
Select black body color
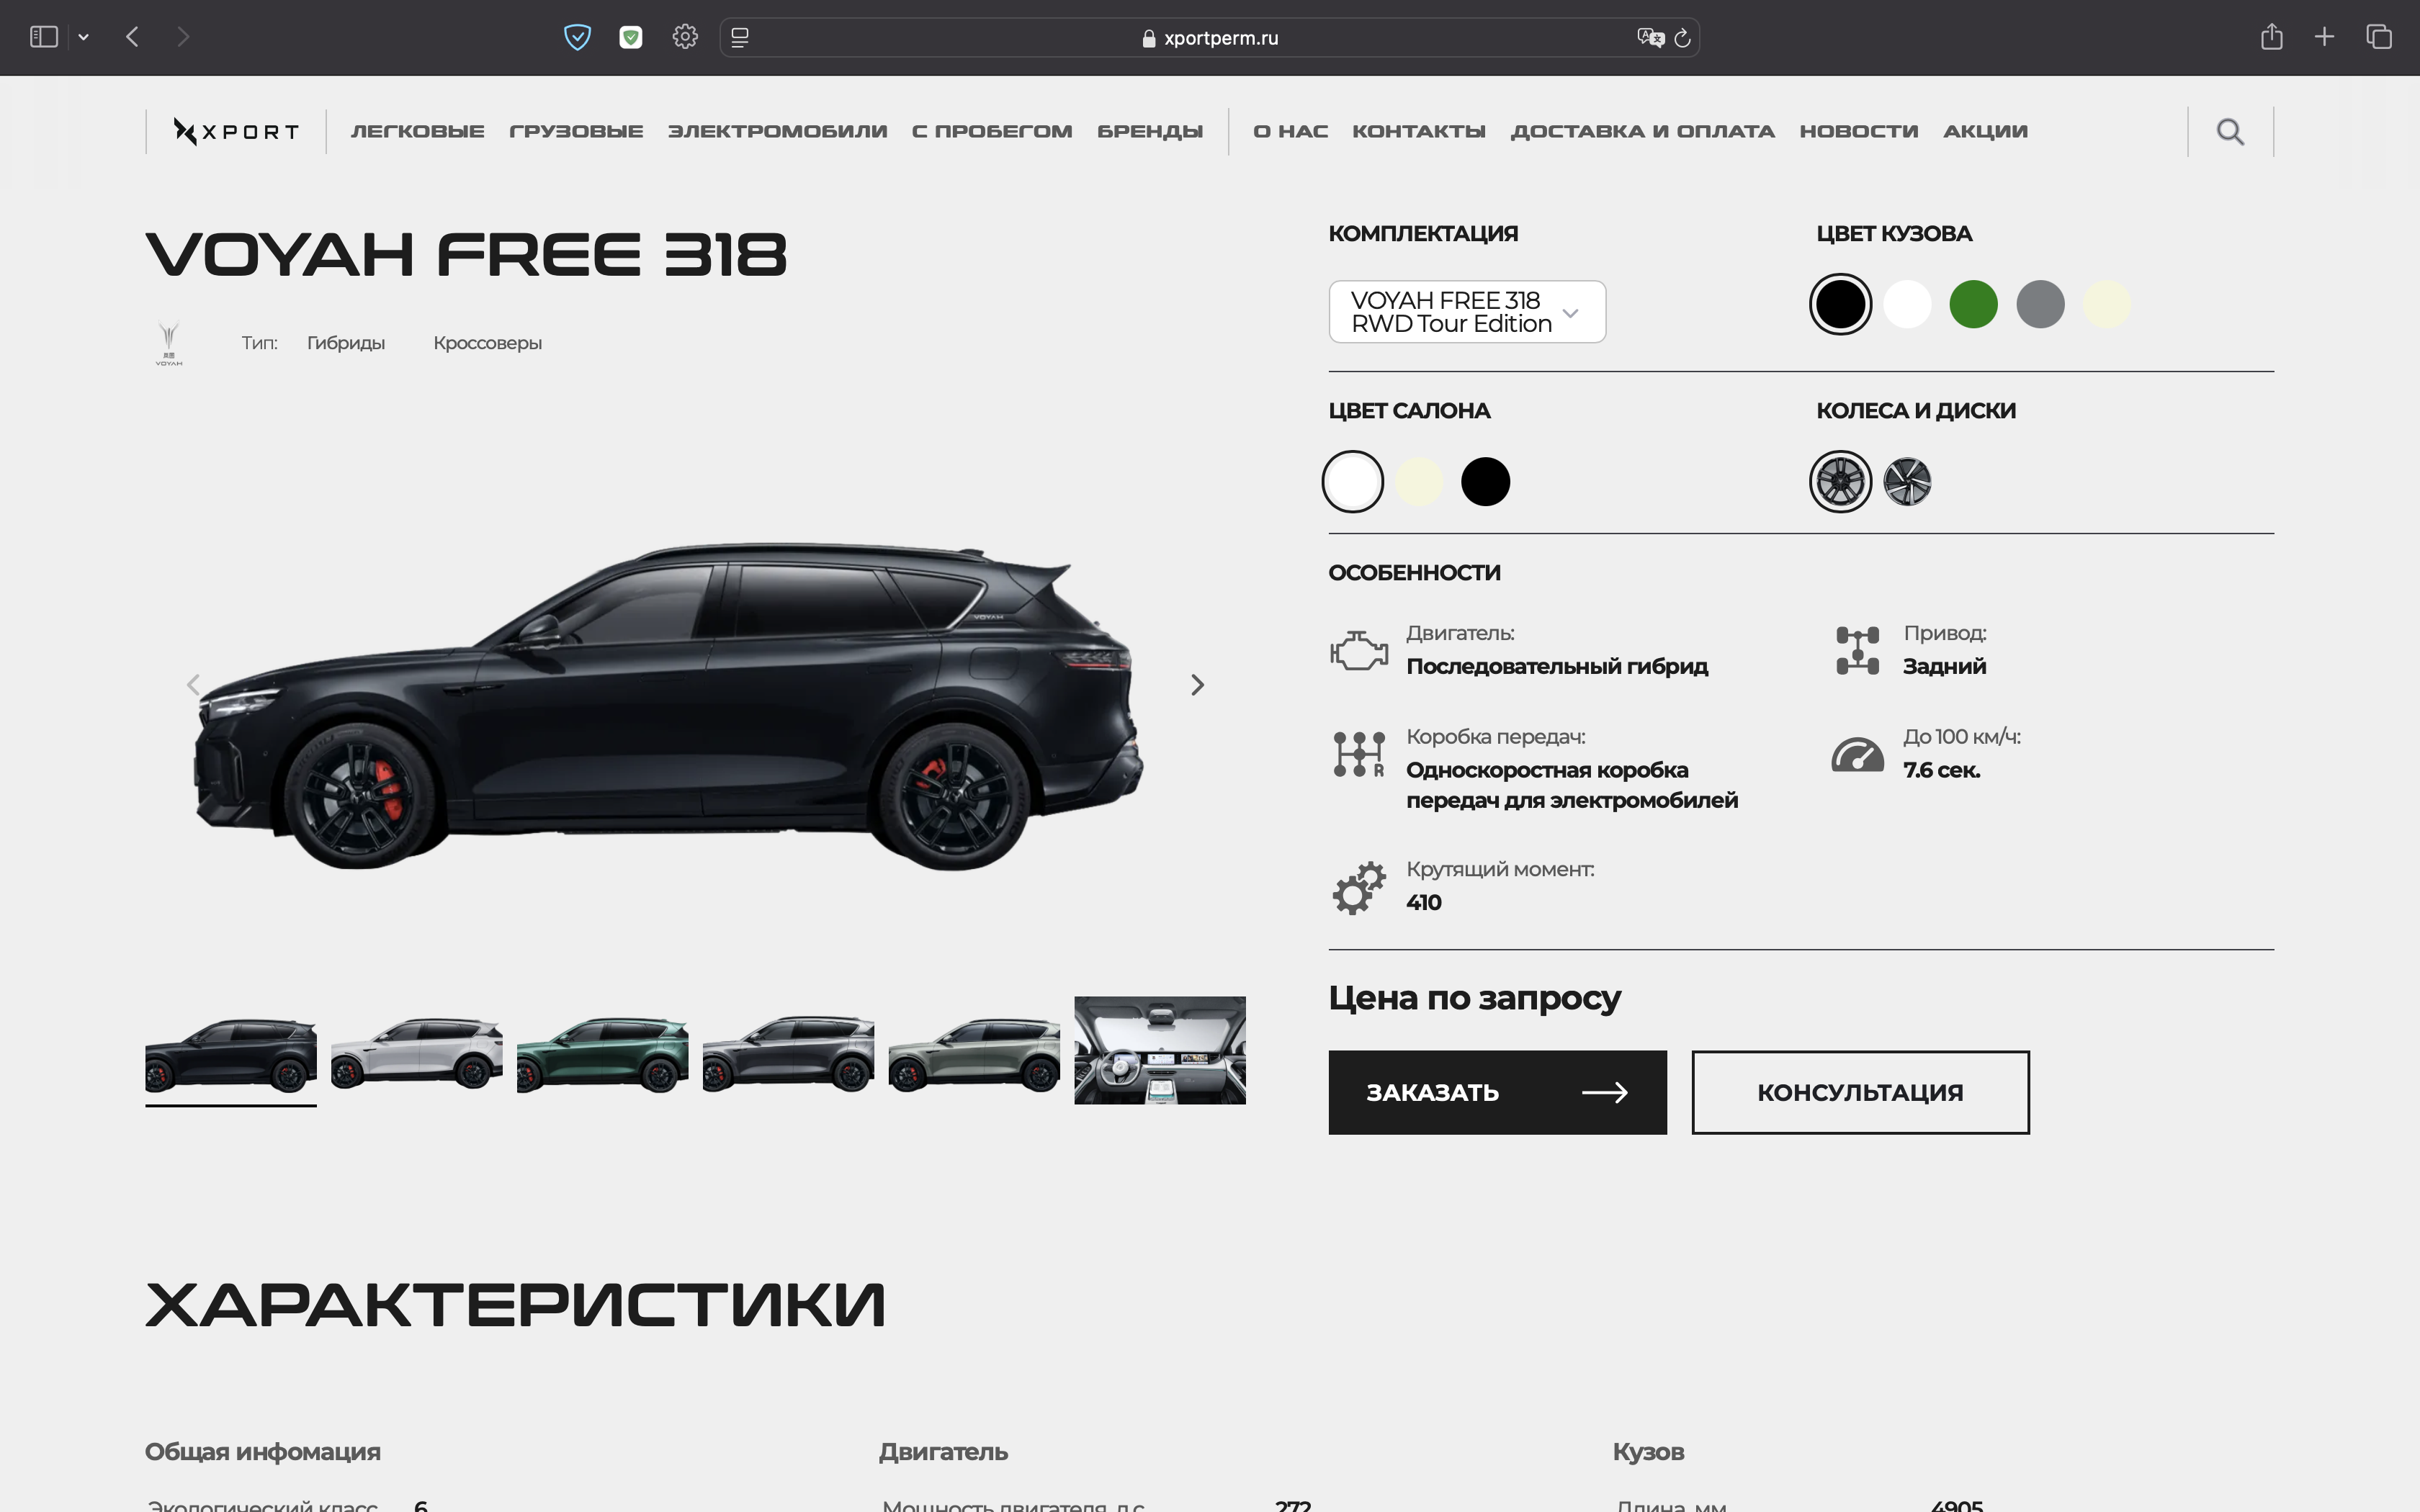coord(1840,304)
